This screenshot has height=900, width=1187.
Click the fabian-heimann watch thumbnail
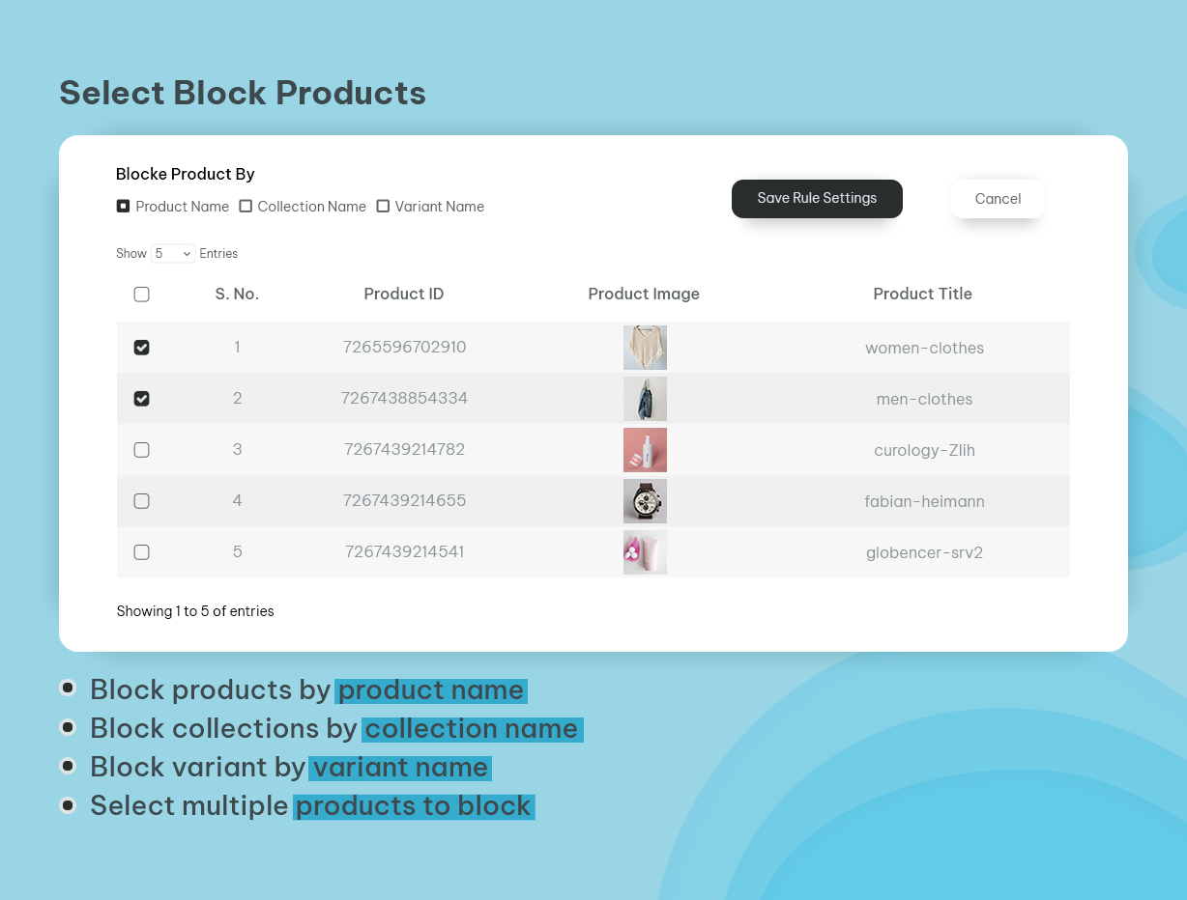click(x=645, y=501)
